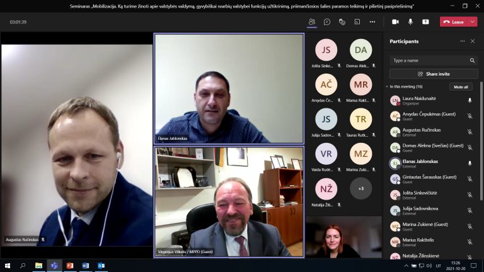This screenshot has width=484, height=272.
Task: Open the Show participants icon
Action: (x=312, y=22)
